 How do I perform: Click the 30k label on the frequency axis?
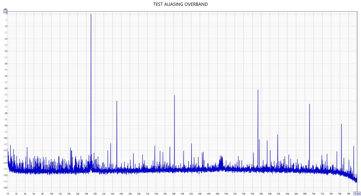tap(139, 194)
